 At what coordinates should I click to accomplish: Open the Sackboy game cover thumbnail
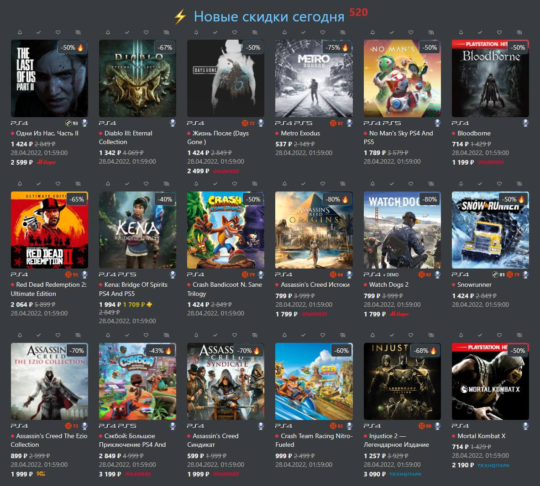click(x=137, y=381)
